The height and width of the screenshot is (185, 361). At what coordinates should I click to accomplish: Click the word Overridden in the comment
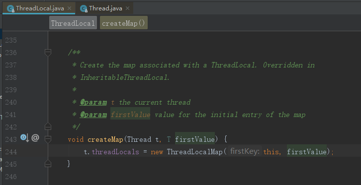pyautogui.click(x=283, y=65)
